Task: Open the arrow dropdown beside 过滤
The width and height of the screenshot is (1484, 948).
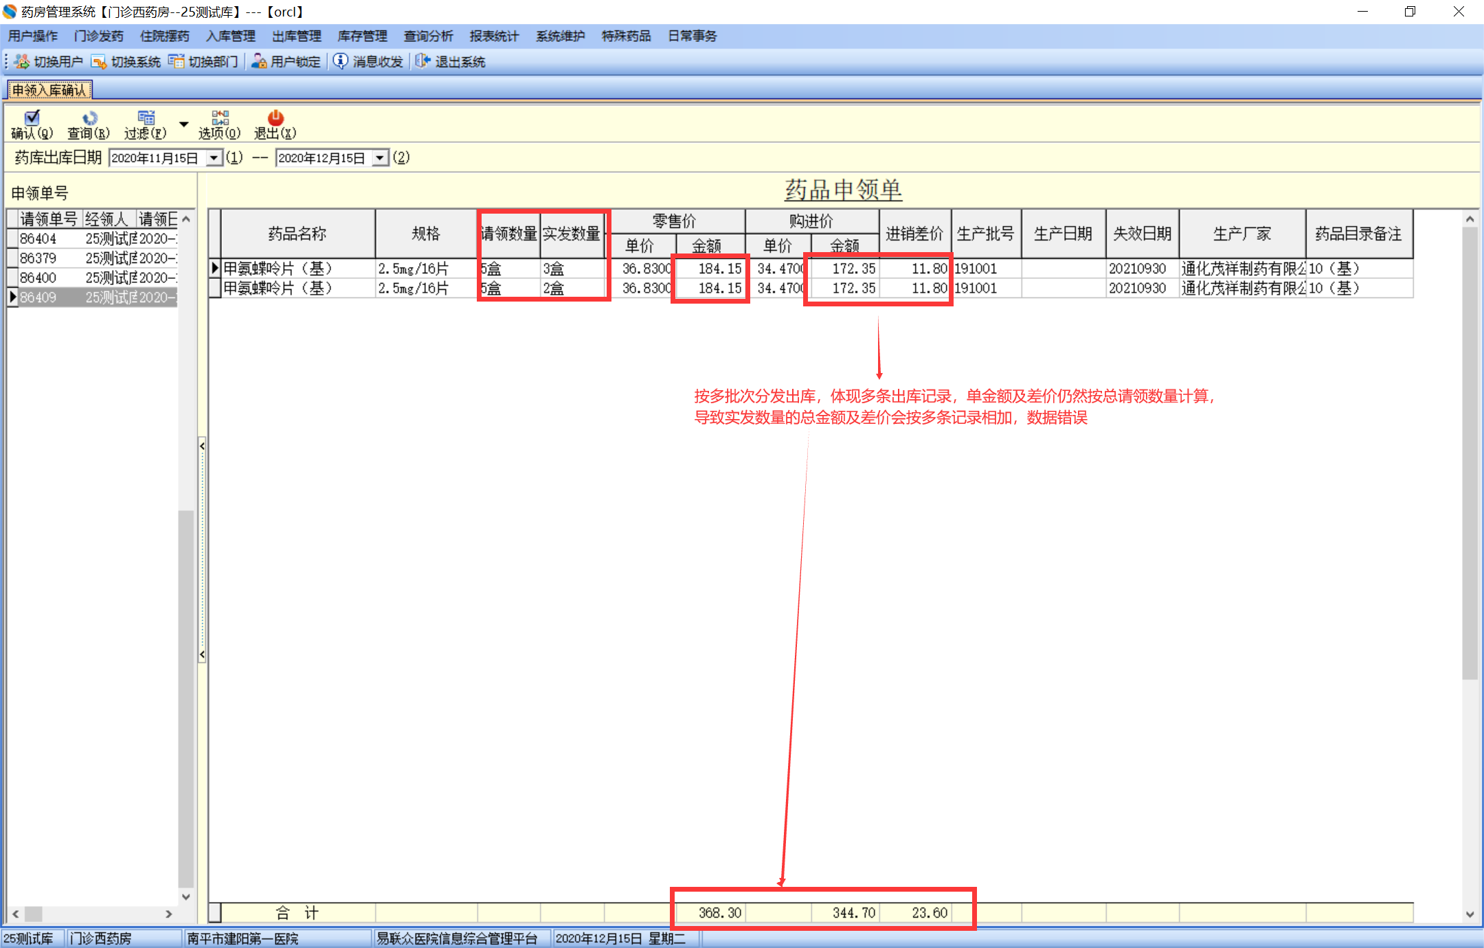Action: (183, 124)
